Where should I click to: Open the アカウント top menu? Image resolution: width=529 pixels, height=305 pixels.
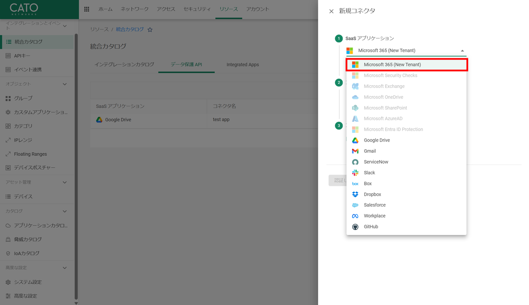258,9
